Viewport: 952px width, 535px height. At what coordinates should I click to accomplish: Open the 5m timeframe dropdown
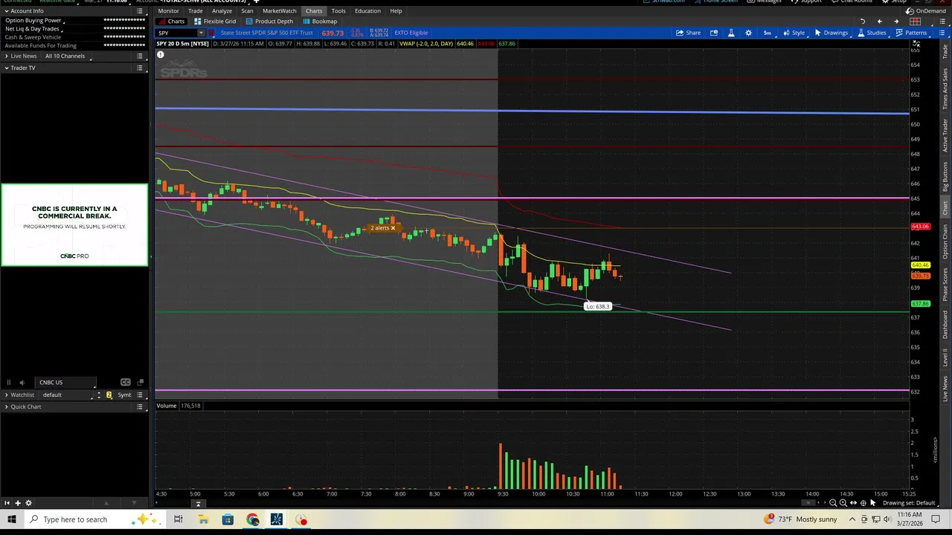coord(767,33)
